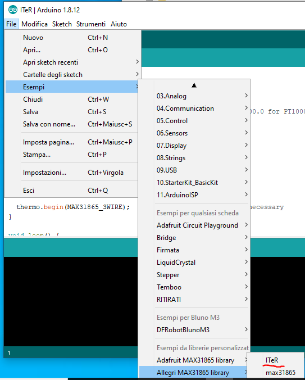This screenshot has height=380, width=305.
Task: Expand the Stepper examples
Action: [x=194, y=275]
